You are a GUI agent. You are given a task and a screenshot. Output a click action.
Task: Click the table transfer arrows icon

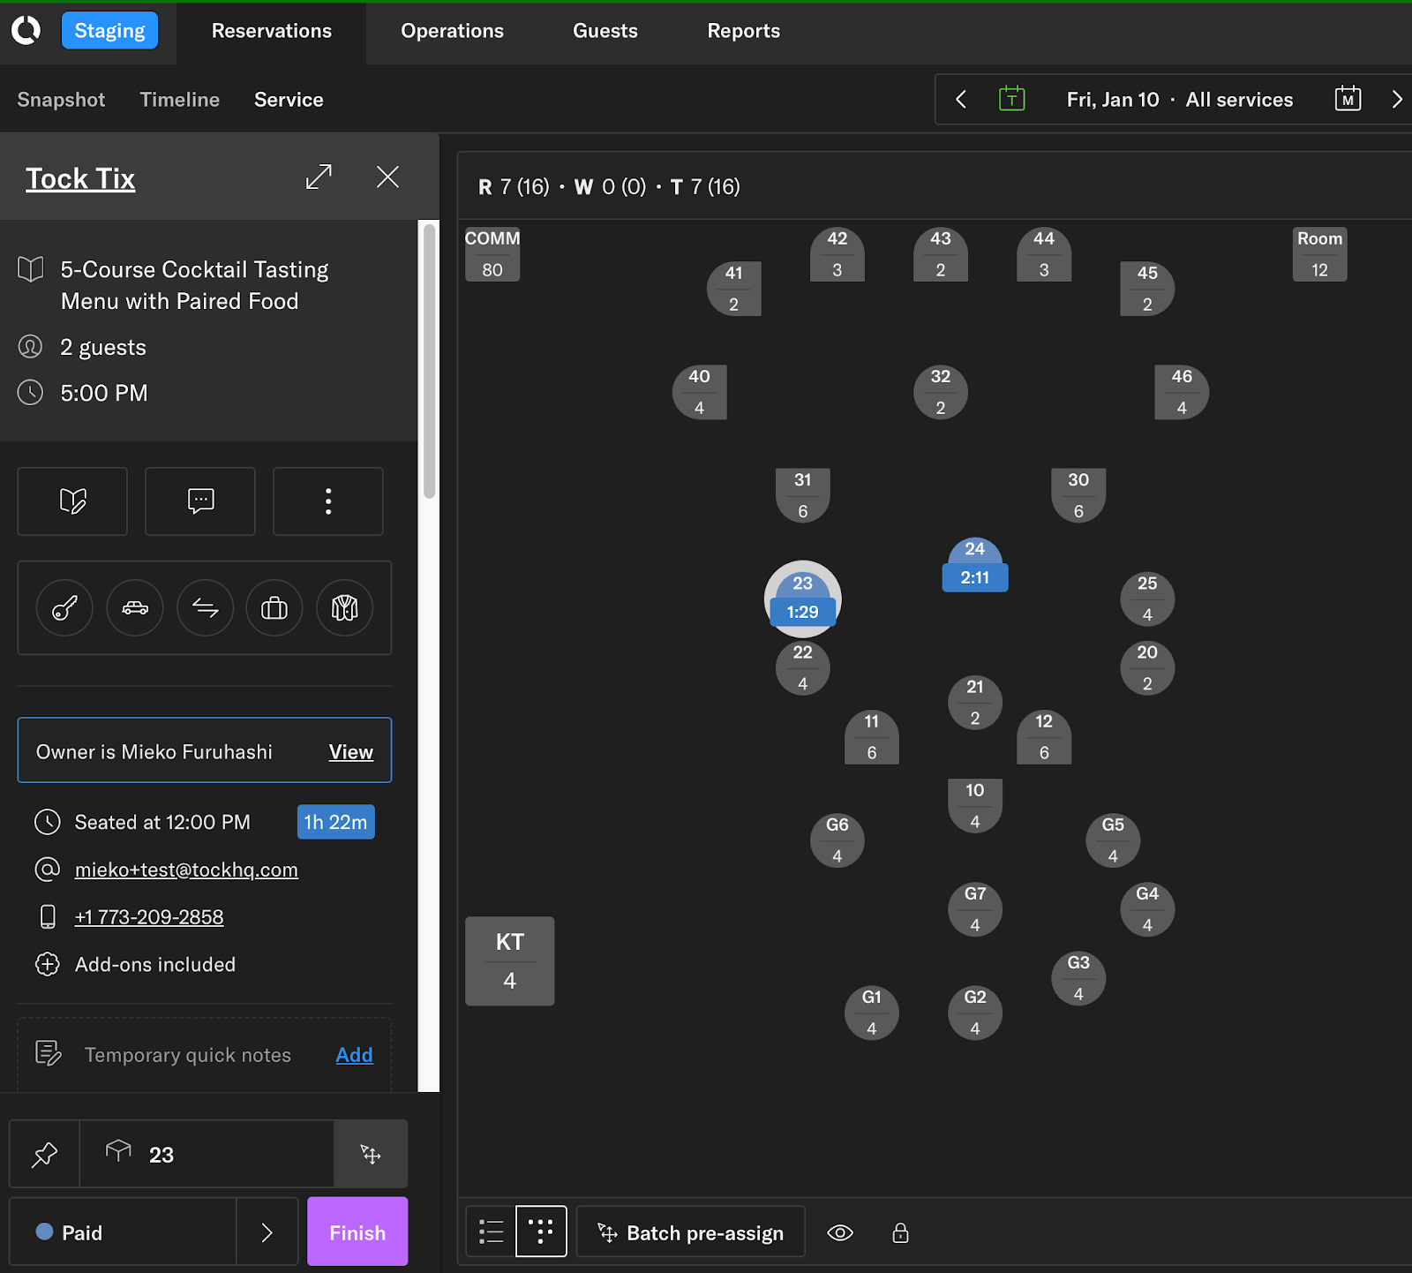click(205, 608)
